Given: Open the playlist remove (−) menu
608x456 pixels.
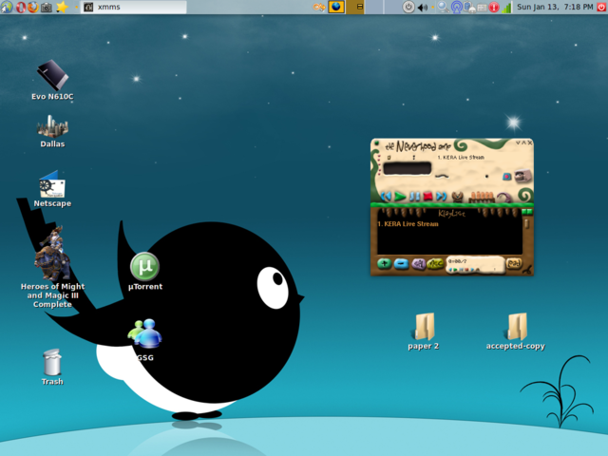Looking at the screenshot, I should (401, 264).
